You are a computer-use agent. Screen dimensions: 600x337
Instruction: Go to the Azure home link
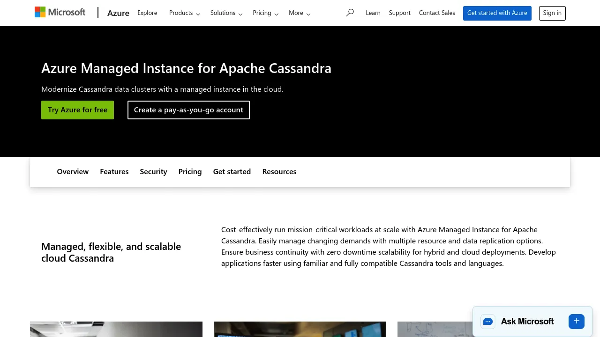point(118,13)
